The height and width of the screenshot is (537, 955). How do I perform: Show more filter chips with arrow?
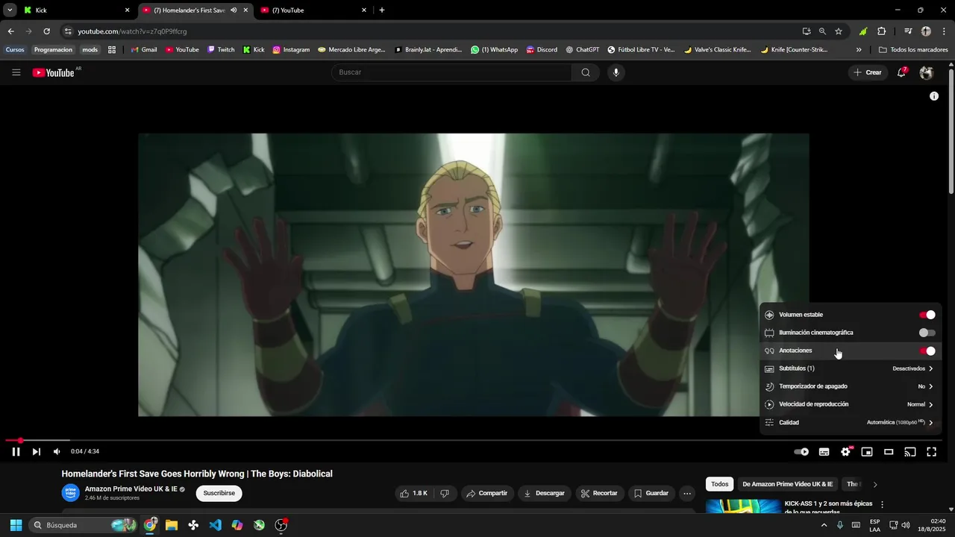875,484
